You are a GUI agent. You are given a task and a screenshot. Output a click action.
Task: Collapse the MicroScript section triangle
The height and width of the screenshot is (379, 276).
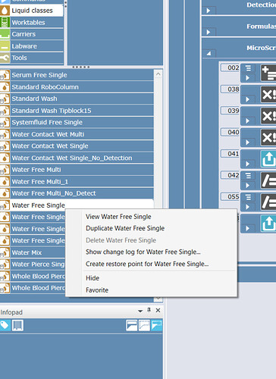[x=209, y=54]
